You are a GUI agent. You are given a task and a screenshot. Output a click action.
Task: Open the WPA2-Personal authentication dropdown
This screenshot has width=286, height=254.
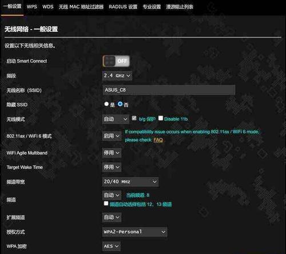click(x=134, y=232)
